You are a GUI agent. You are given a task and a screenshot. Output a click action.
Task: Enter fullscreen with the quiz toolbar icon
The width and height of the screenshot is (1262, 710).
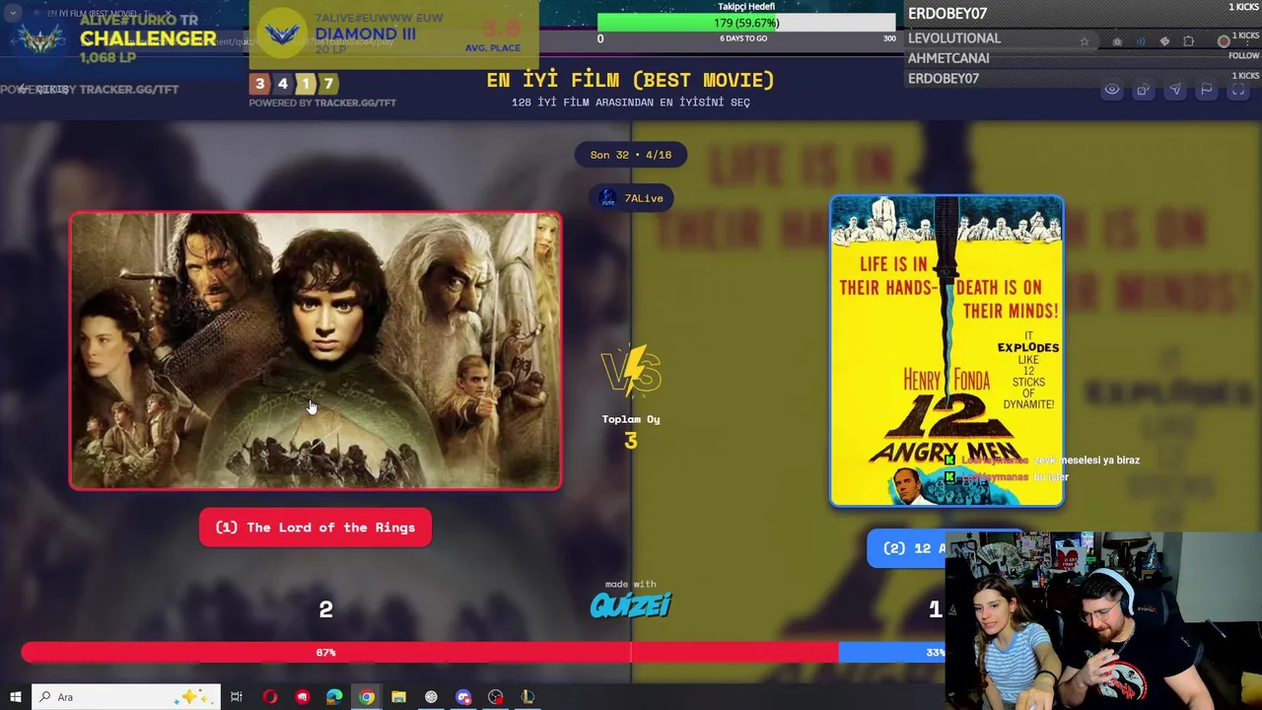pos(1238,90)
